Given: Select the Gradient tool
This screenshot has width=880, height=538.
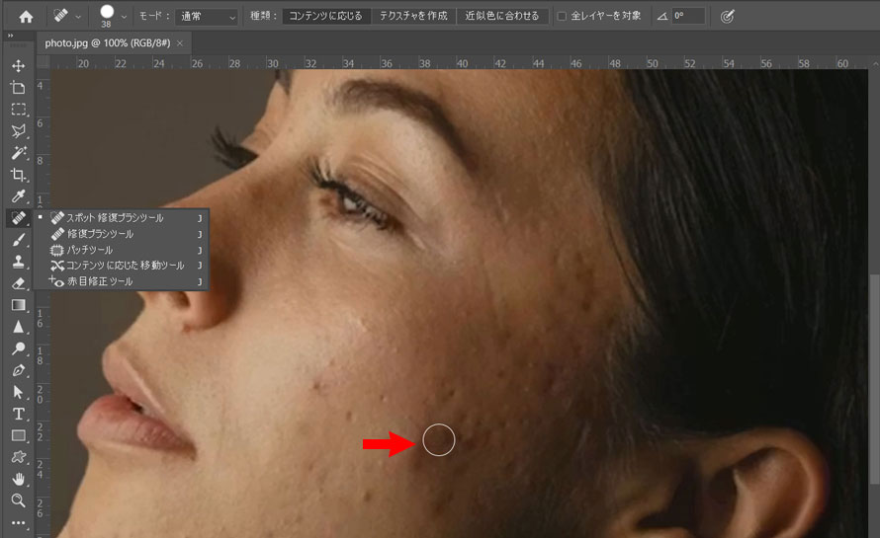Looking at the screenshot, I should pyautogui.click(x=18, y=305).
